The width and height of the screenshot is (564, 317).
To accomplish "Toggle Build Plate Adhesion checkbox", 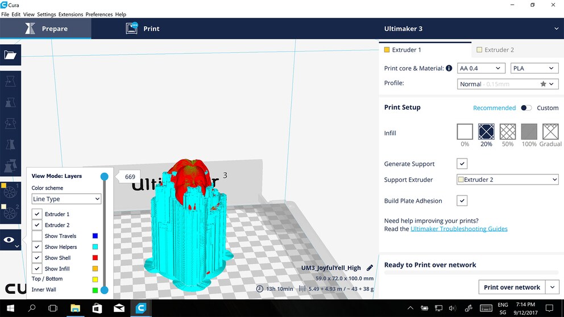I will click(x=462, y=201).
